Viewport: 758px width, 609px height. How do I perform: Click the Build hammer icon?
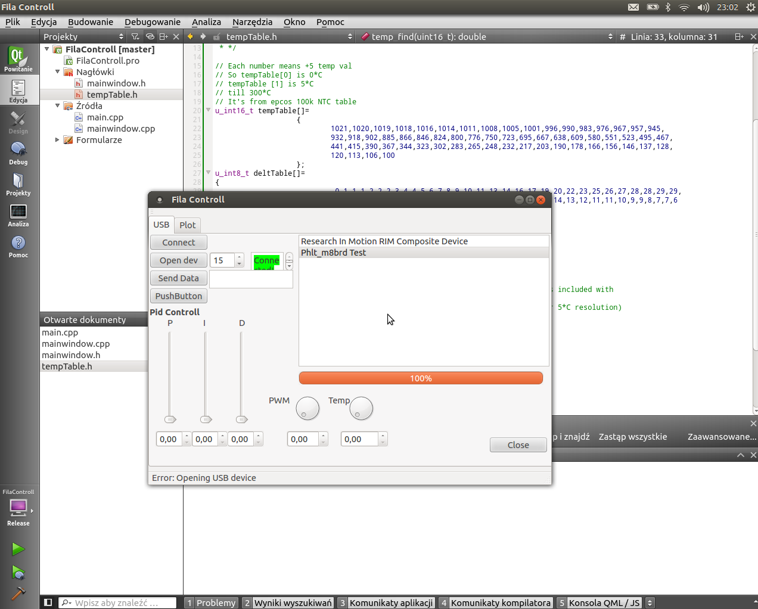(x=18, y=594)
